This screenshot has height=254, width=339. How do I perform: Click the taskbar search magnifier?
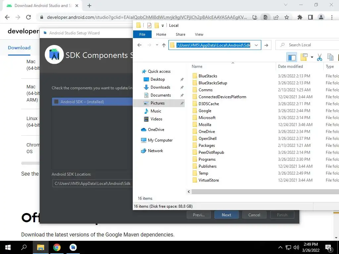pos(24,247)
